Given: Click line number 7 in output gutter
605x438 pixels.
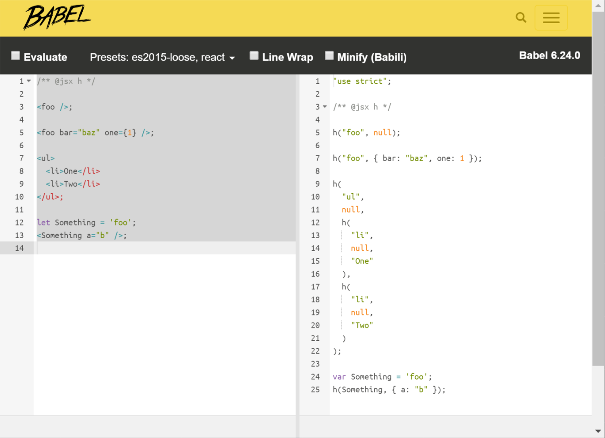Looking at the screenshot, I should [318, 158].
